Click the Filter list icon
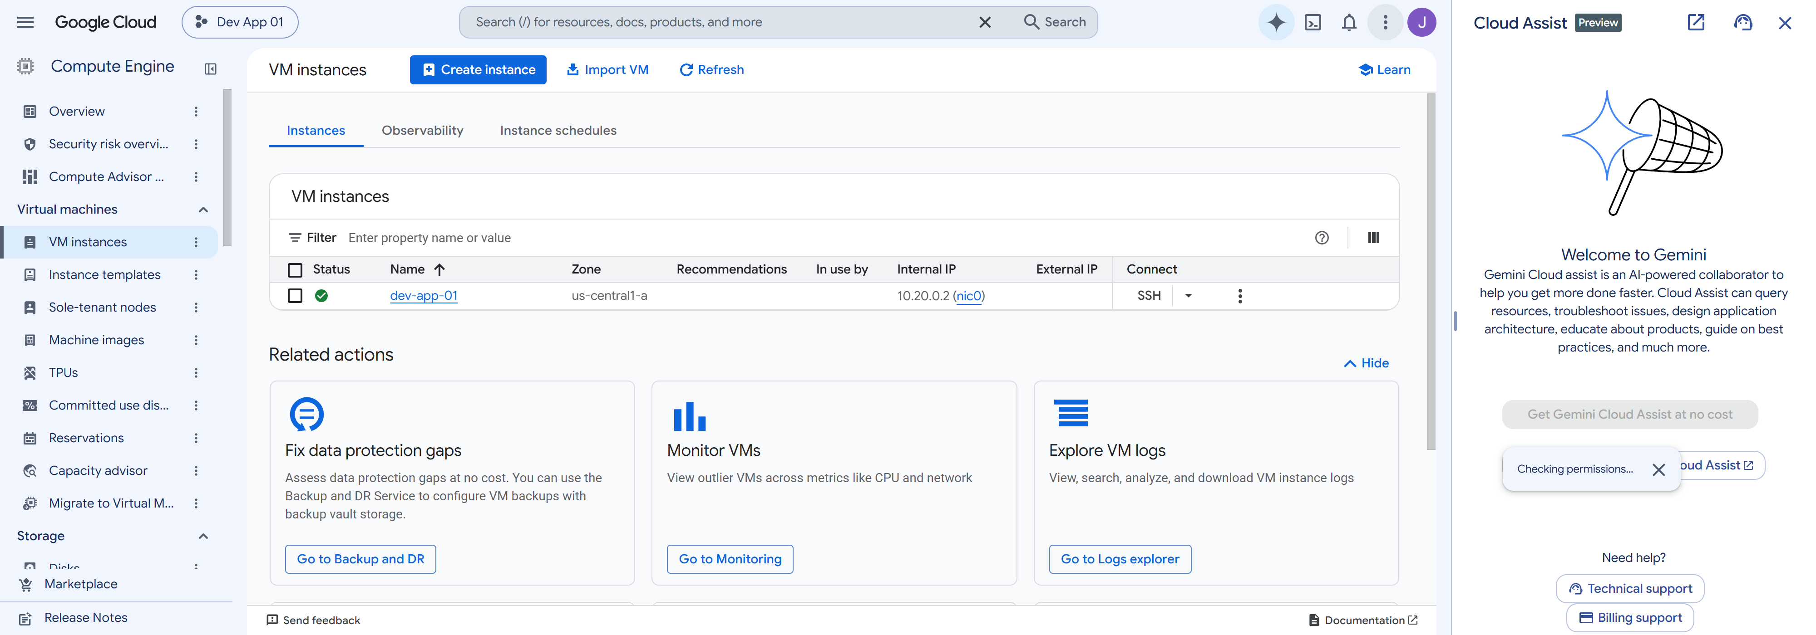 (295, 238)
